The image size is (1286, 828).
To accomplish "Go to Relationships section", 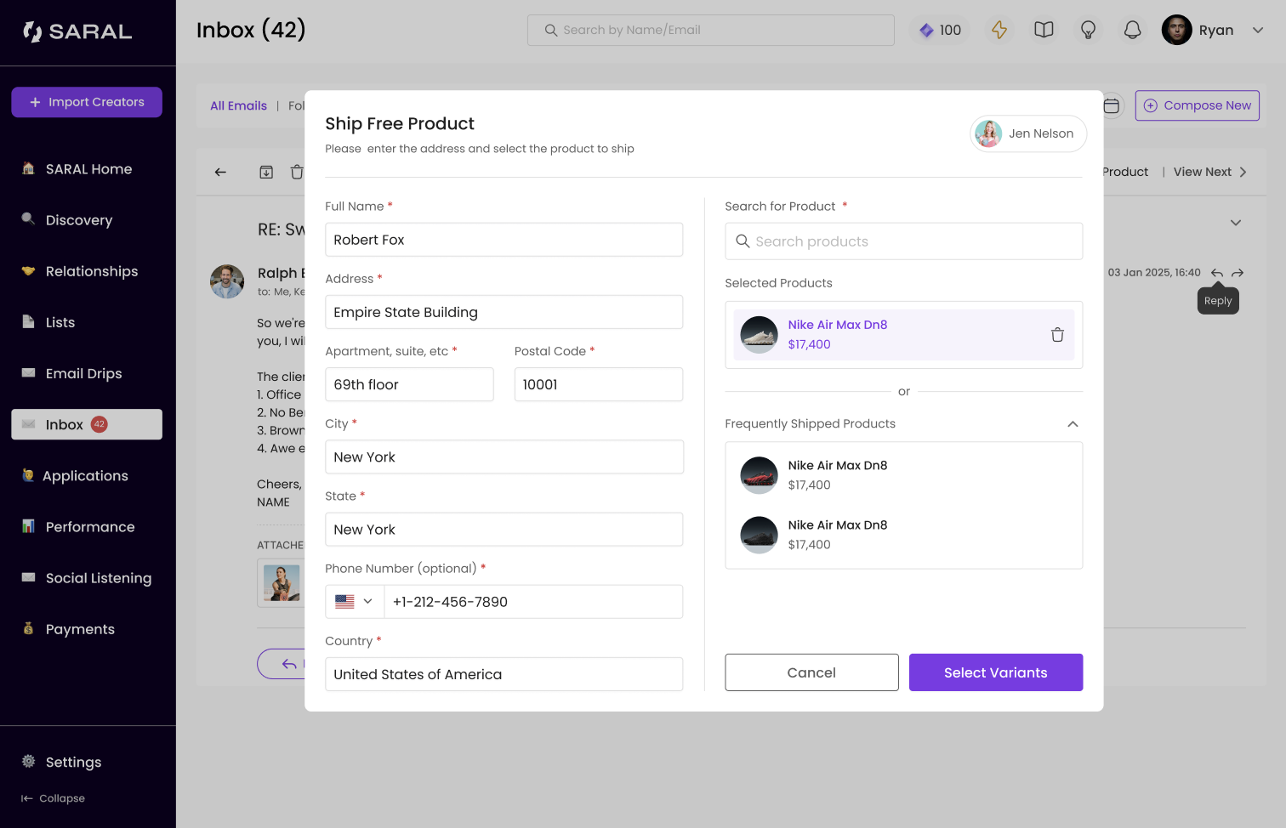I will (87, 271).
